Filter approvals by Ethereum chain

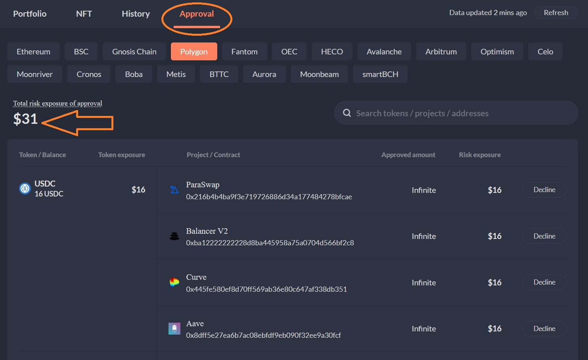click(33, 52)
